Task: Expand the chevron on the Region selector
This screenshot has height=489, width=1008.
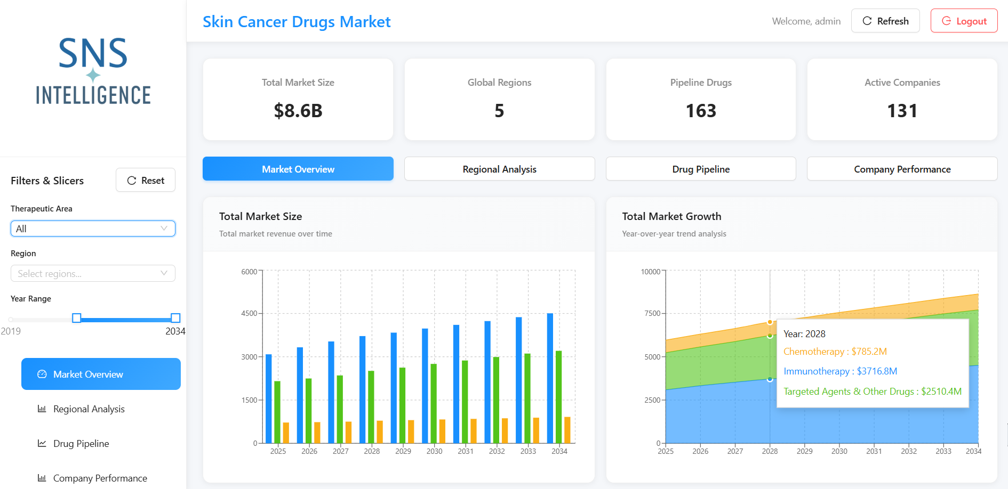Action: coord(164,273)
